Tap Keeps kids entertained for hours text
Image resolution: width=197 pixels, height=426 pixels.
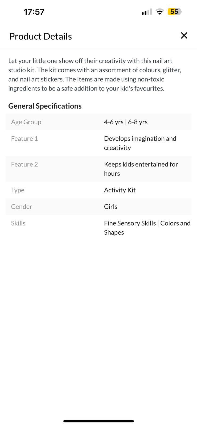coord(141,169)
